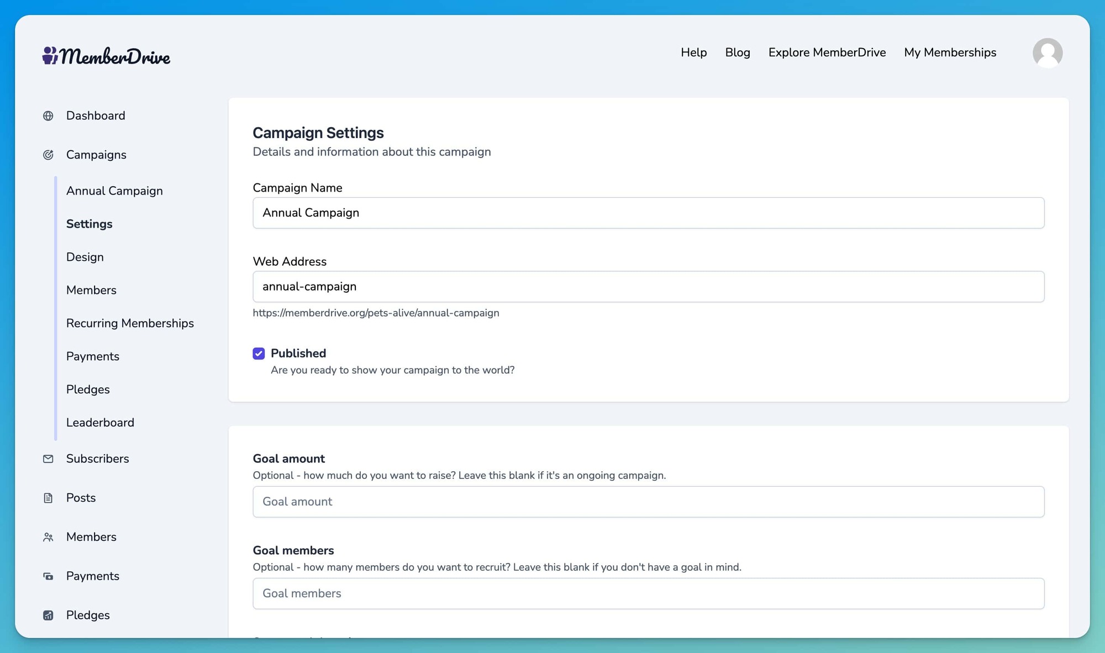Click the Pledges chart icon

48,615
